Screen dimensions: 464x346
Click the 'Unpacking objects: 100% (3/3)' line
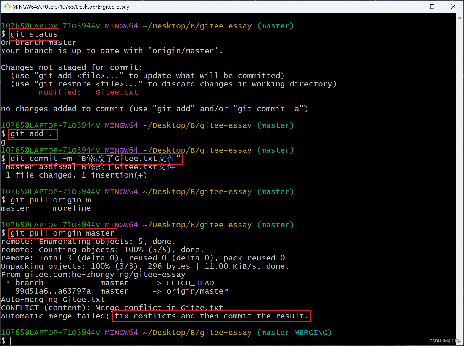[x=145, y=266]
